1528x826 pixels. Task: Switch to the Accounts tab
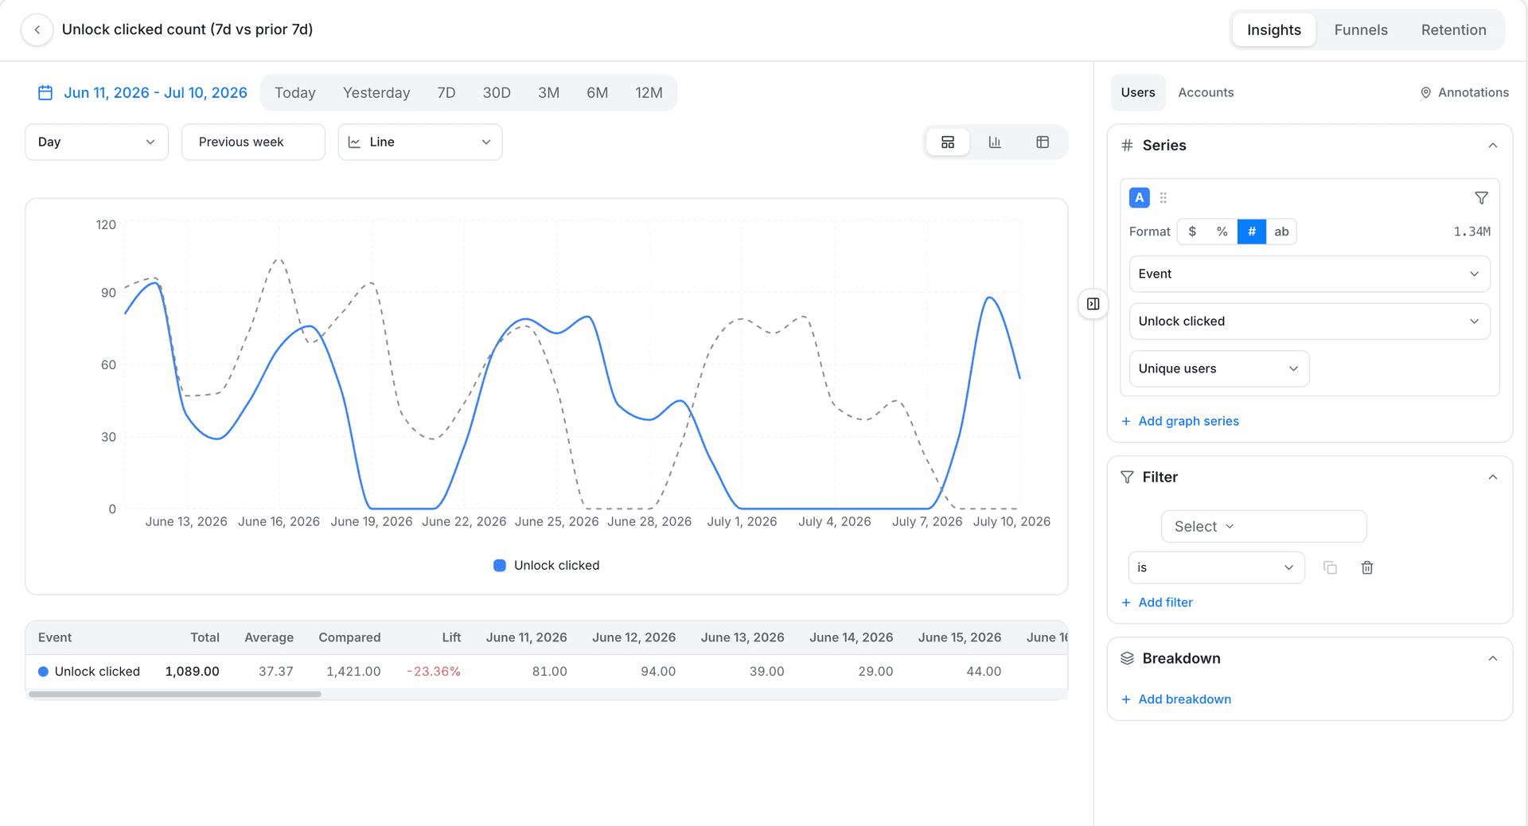1206,93
